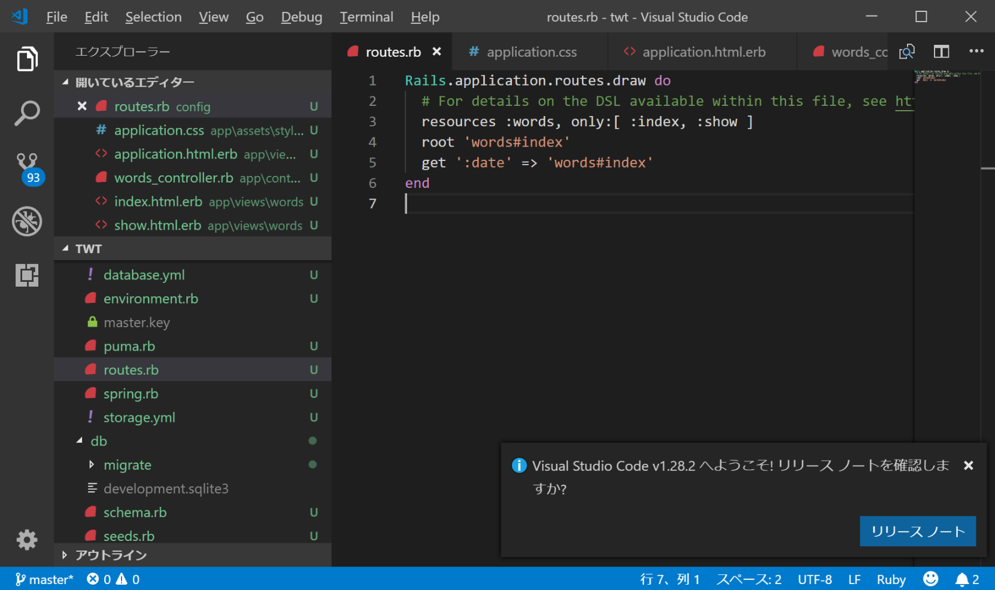Click the Split Editor icon
Viewport: 995px width, 590px height.
tap(941, 52)
